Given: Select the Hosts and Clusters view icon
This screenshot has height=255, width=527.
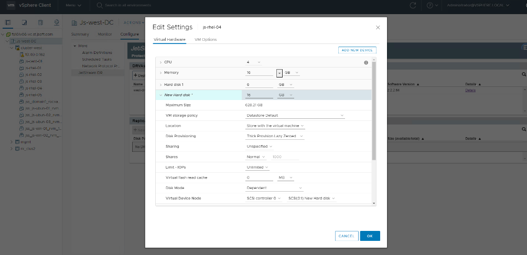Looking at the screenshot, I should click(9, 23).
